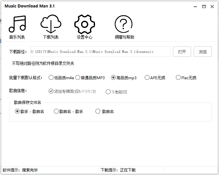Select the 低品质m4a radio button

point(51,78)
